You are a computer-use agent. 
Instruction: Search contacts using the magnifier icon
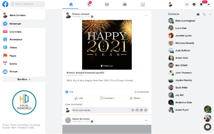(204, 14)
